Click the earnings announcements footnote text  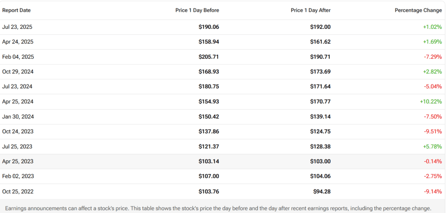tap(217, 208)
